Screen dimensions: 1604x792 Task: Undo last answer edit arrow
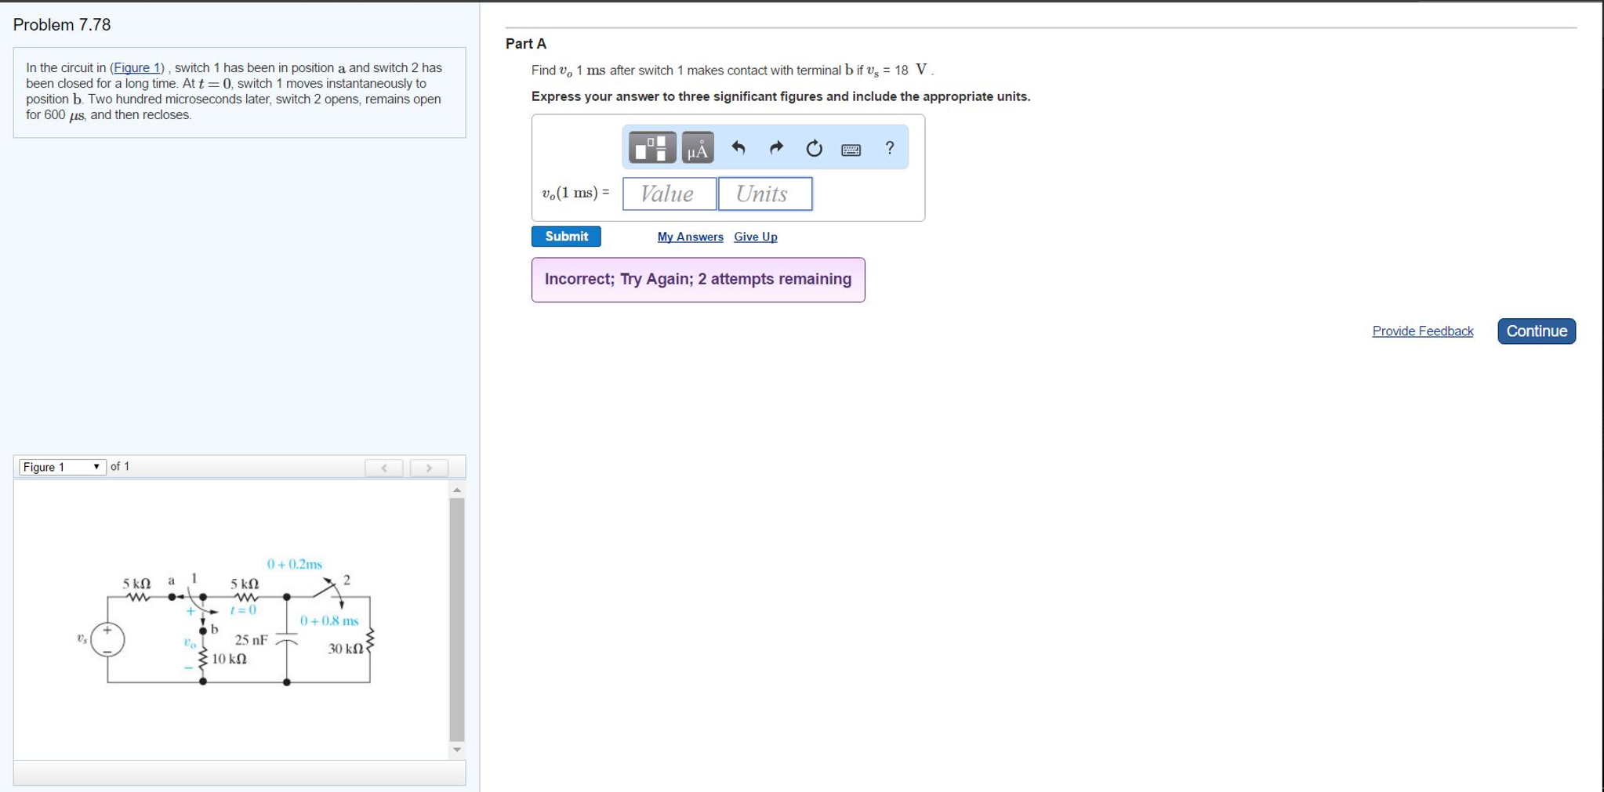coord(738,147)
